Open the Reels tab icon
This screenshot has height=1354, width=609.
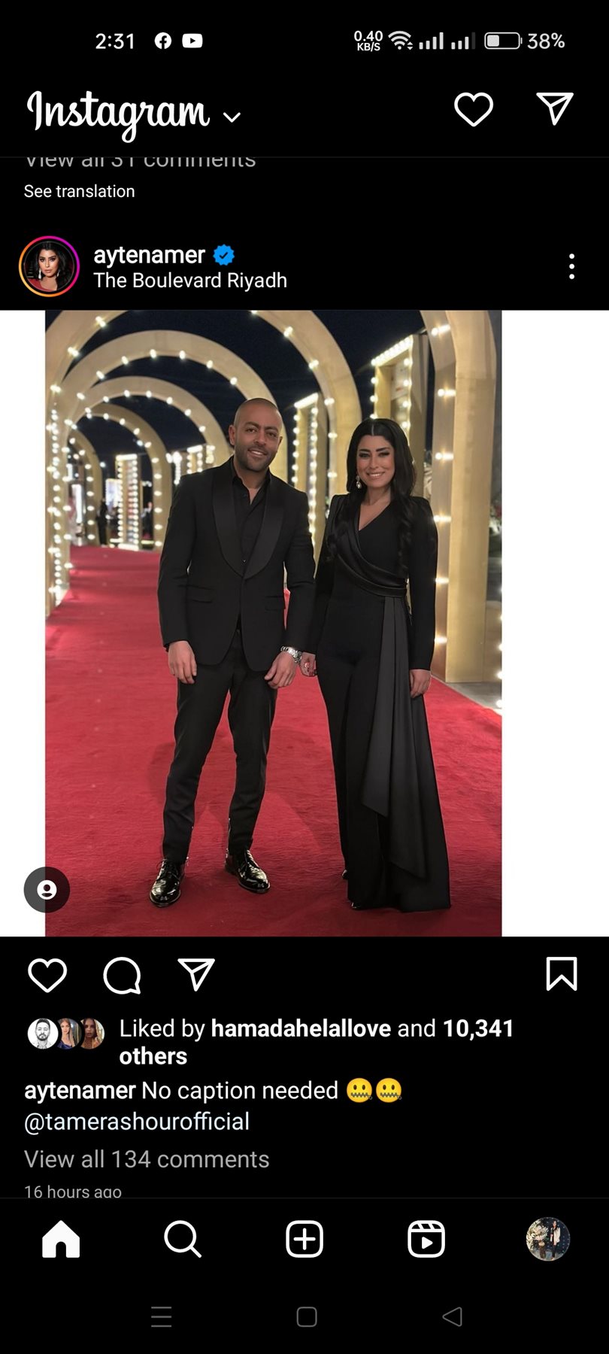[x=426, y=1239]
